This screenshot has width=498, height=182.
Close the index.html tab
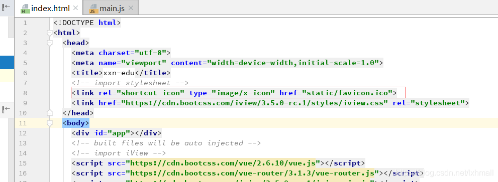[75, 8]
